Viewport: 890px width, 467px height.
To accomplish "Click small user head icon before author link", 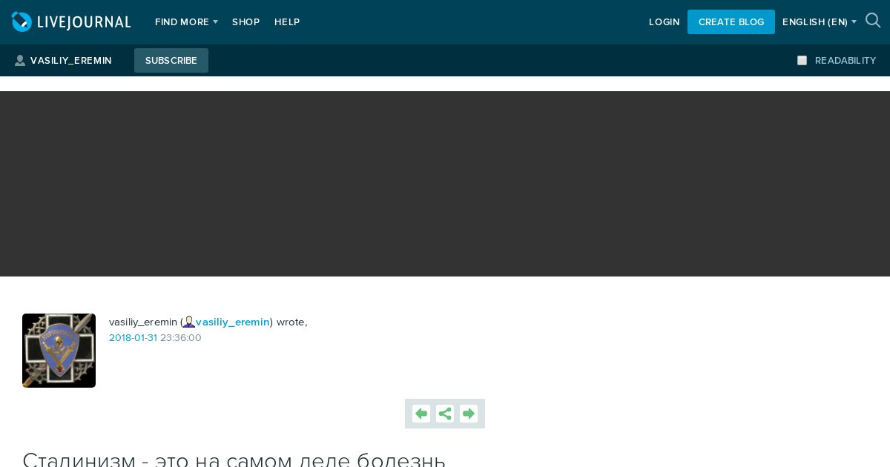I will tap(189, 322).
